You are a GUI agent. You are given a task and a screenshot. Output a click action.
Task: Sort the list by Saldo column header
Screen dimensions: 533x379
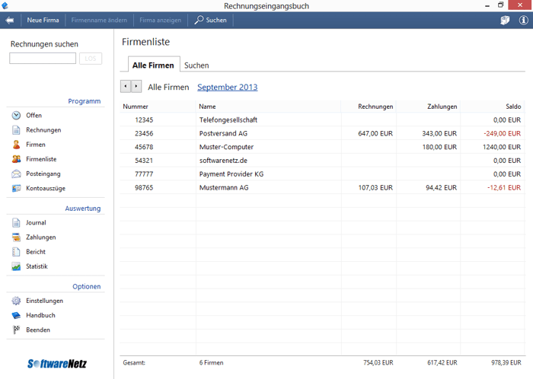[x=512, y=107]
